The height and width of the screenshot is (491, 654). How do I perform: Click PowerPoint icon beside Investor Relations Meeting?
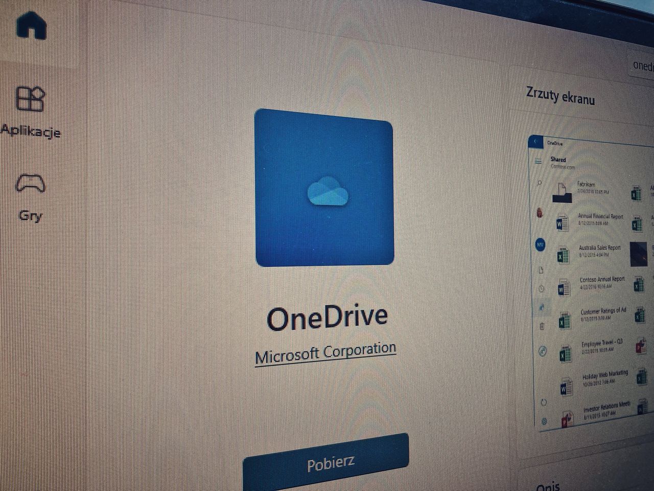click(567, 419)
